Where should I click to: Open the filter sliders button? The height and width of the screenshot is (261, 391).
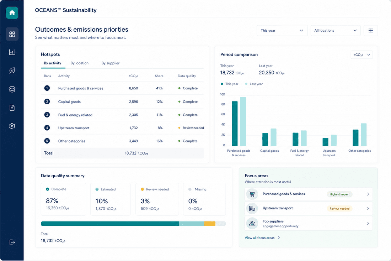click(x=370, y=31)
